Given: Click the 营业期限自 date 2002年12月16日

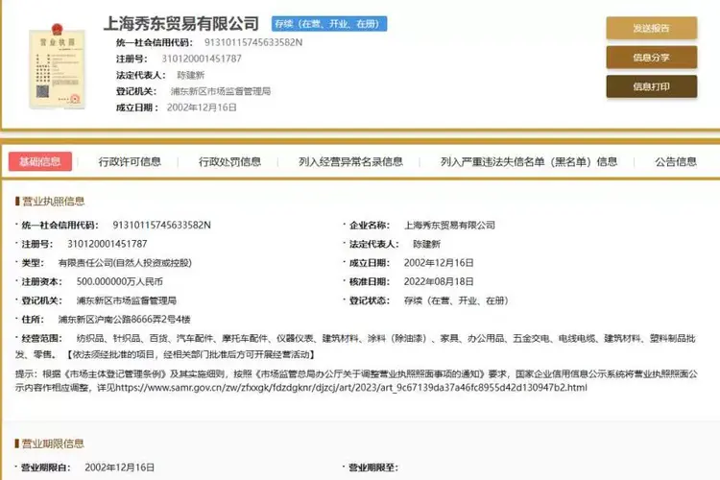Looking at the screenshot, I should click(x=119, y=468).
